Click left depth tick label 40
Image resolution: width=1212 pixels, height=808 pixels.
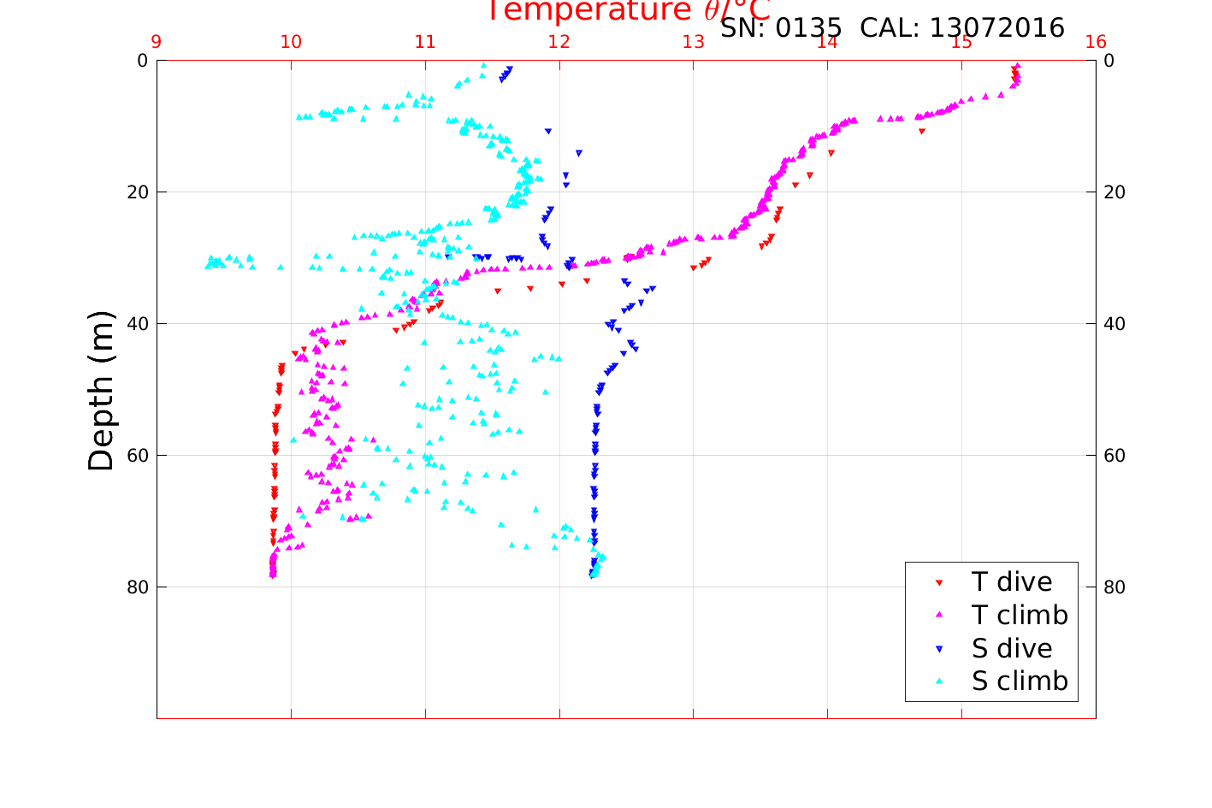(x=138, y=324)
